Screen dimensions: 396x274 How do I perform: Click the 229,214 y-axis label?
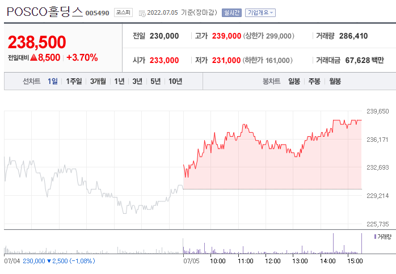click(x=378, y=196)
